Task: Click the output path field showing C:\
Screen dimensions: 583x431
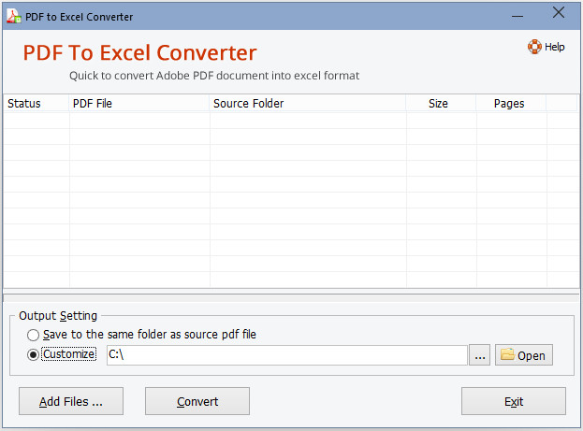Action: click(x=286, y=355)
